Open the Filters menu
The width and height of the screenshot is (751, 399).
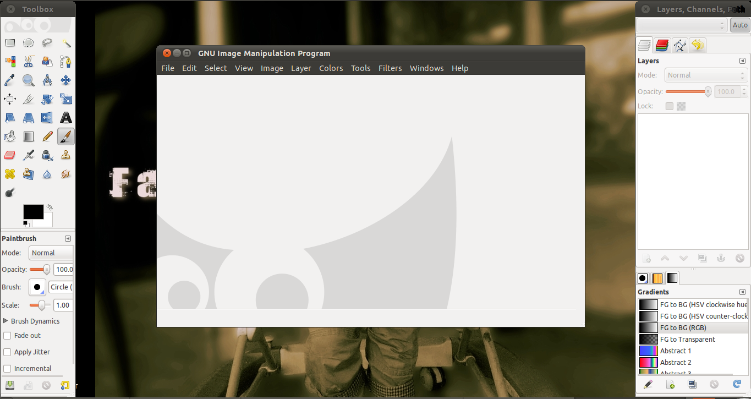click(x=390, y=68)
